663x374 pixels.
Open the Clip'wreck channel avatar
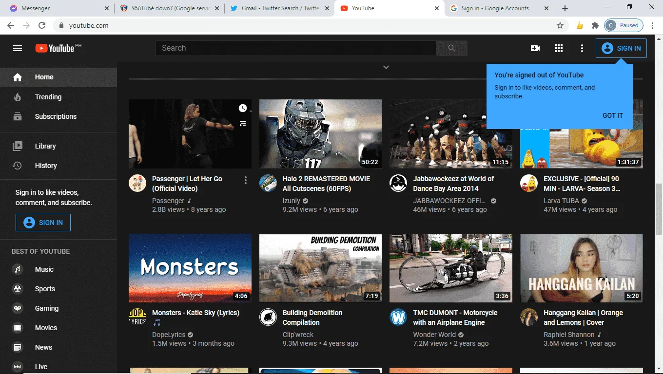(268, 317)
